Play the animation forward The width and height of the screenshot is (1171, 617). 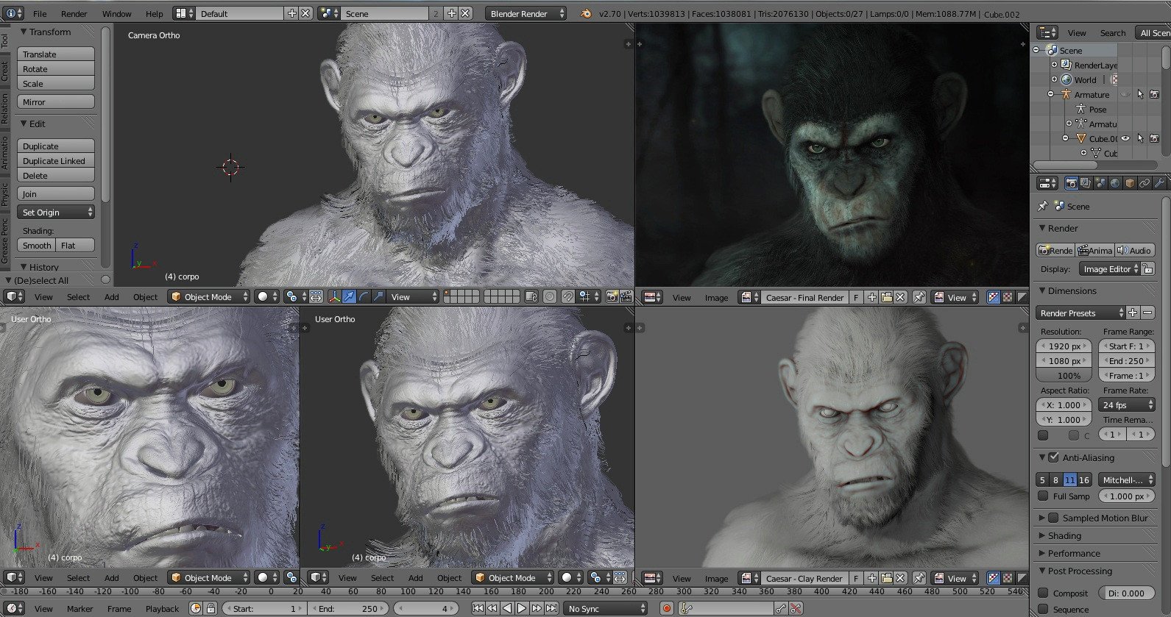(522, 608)
